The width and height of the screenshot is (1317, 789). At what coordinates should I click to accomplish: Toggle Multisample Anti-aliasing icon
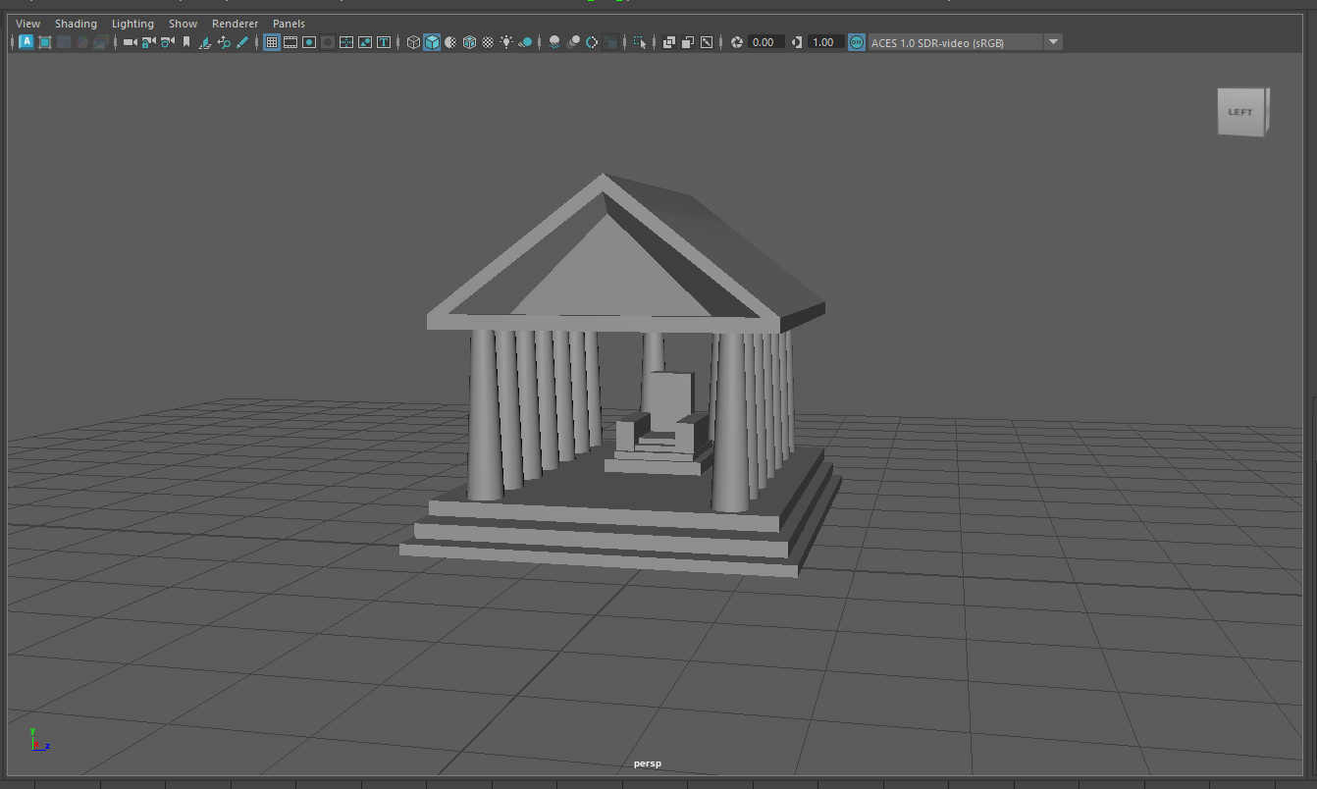592,42
